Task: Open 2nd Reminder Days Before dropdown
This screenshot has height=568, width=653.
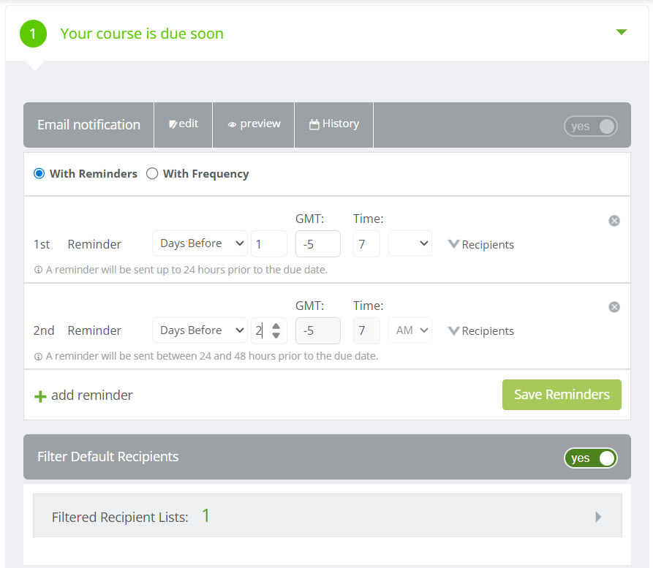Action: [x=200, y=330]
